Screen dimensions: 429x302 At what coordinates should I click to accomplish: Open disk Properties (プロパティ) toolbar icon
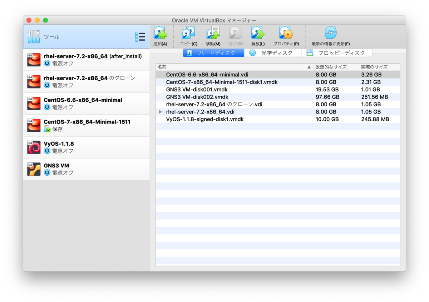coord(286,33)
